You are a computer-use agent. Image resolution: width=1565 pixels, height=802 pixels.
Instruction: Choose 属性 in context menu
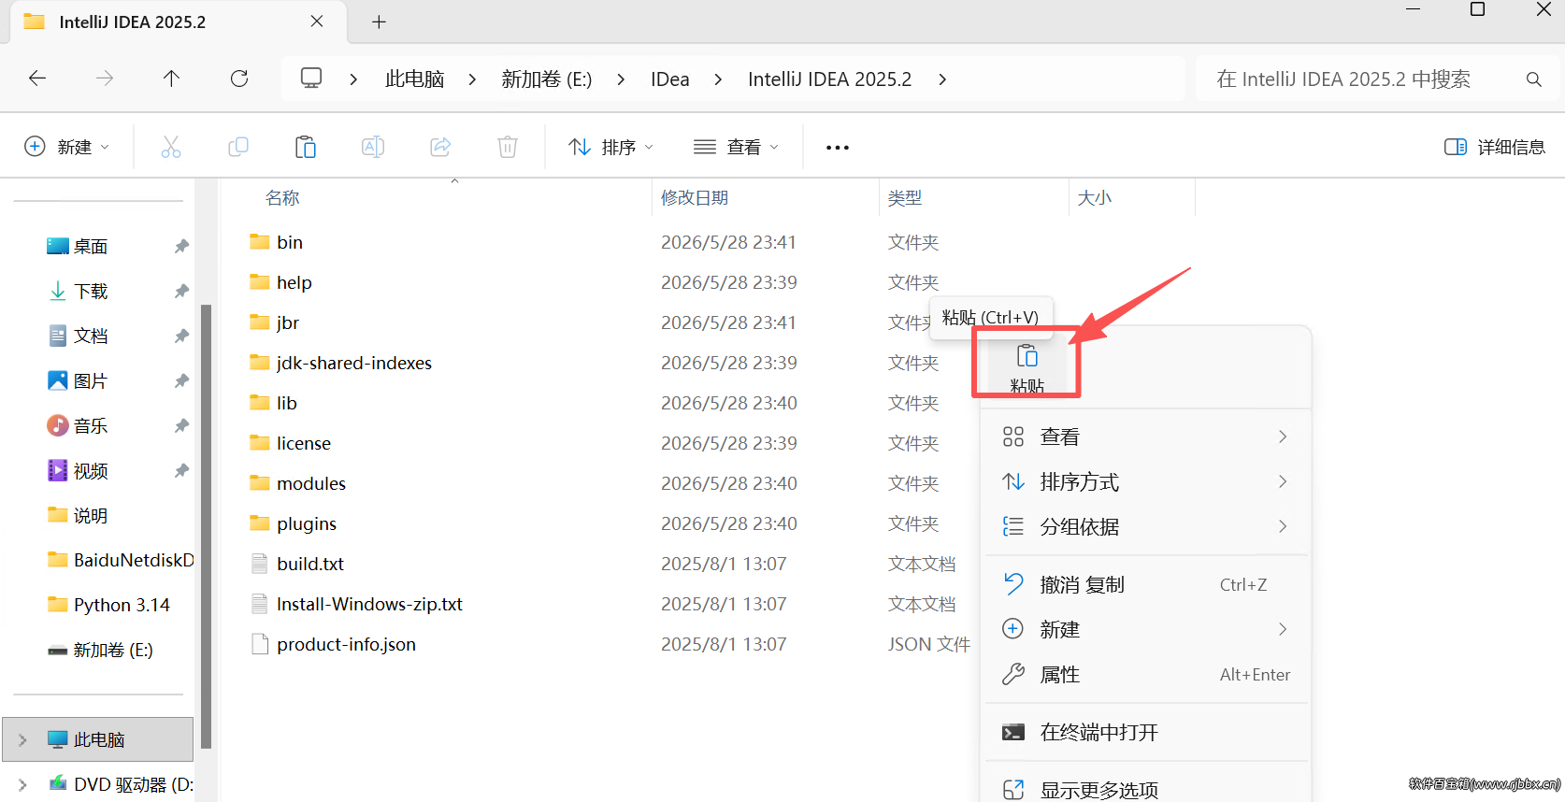coord(1146,674)
